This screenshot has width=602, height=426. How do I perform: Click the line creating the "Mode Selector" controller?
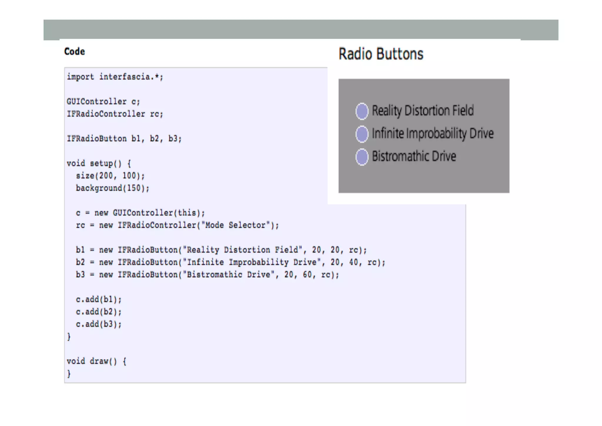[177, 225]
